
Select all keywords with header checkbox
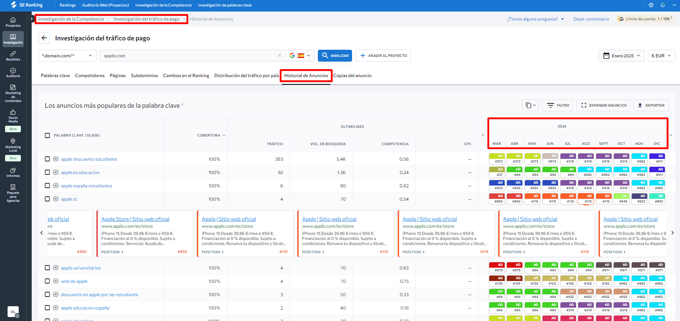(x=47, y=135)
